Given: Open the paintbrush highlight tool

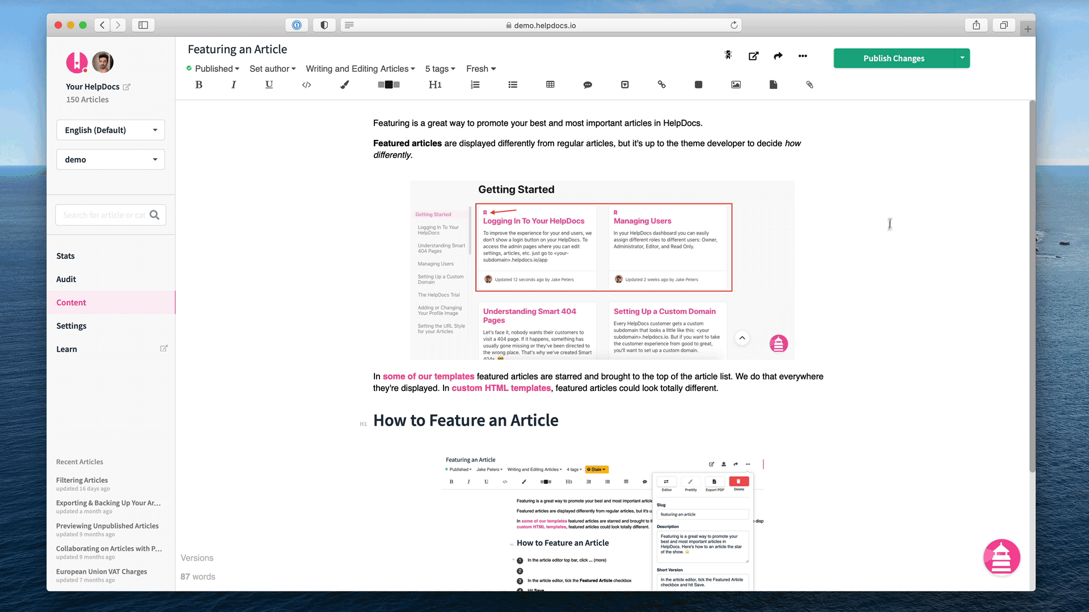Looking at the screenshot, I should [344, 84].
